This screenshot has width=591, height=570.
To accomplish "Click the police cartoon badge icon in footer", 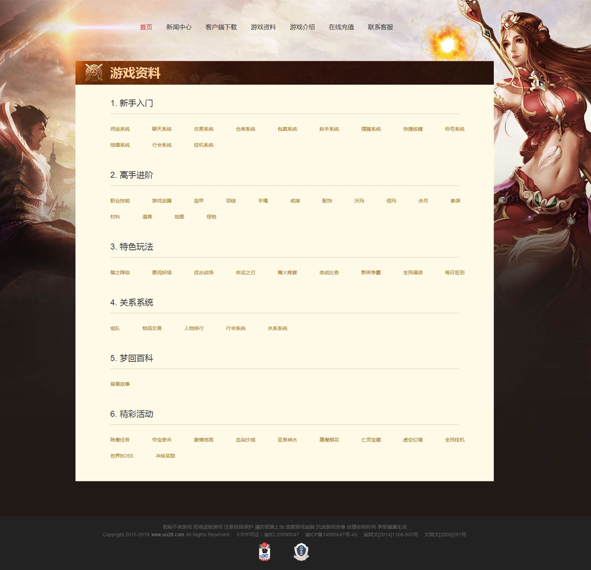I will click(x=265, y=551).
